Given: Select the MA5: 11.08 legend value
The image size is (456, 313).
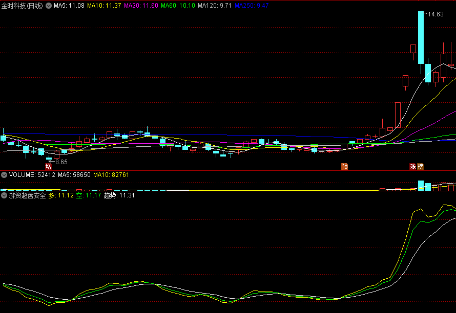Looking at the screenshot, I should point(69,6).
